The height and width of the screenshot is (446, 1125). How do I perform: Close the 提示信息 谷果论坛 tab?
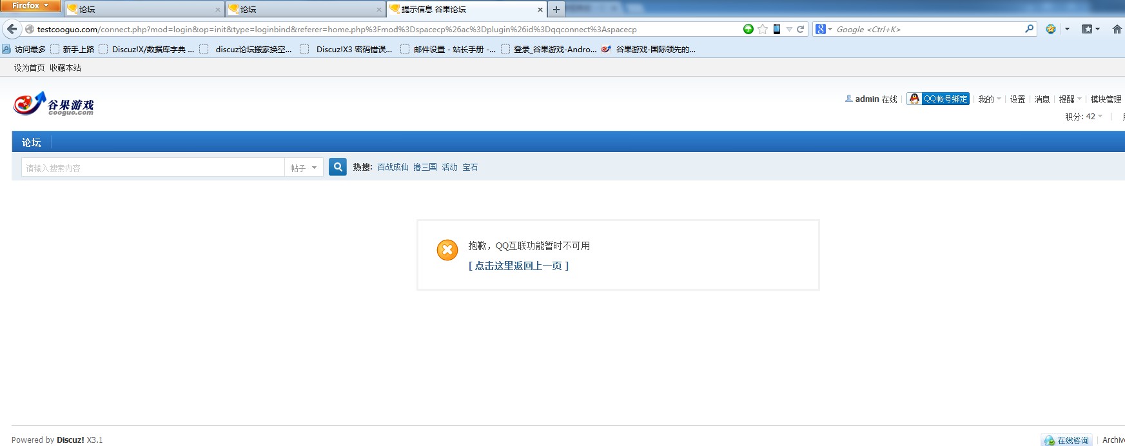(540, 10)
